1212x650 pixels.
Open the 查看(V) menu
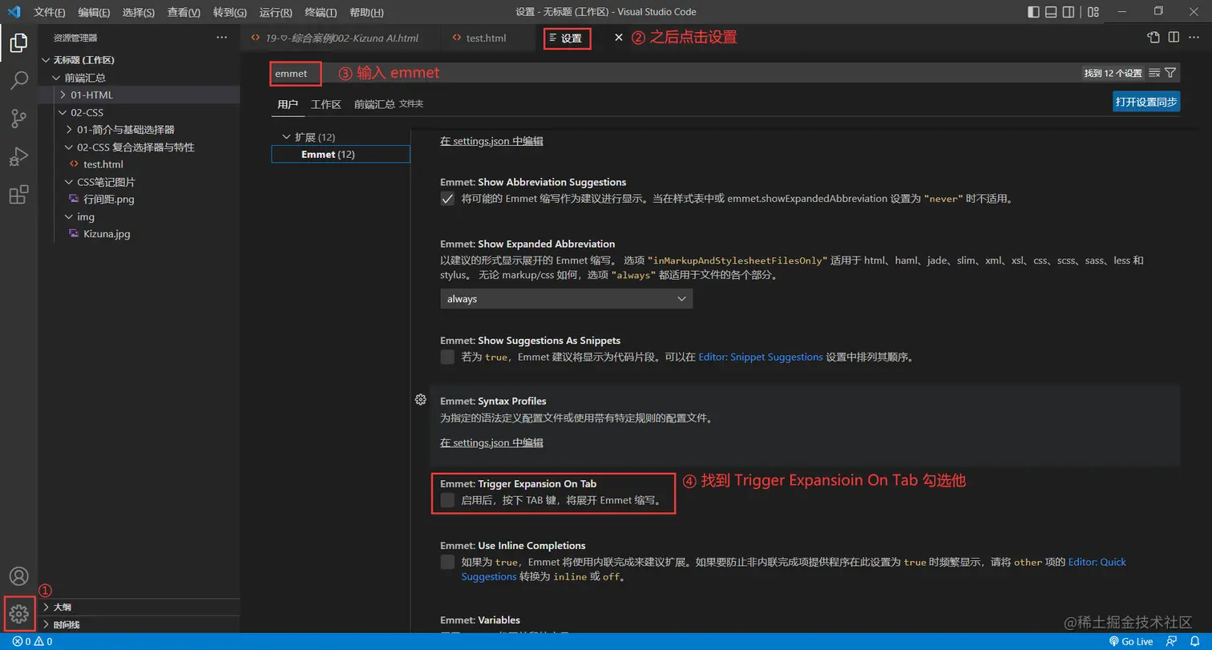coord(184,12)
